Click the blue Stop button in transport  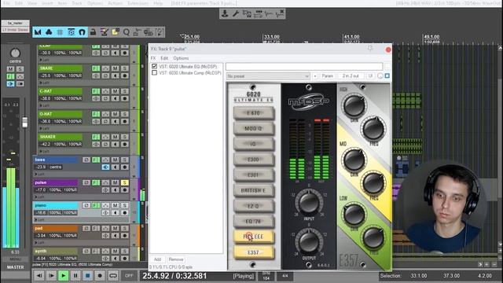pyautogui.click(x=87, y=276)
